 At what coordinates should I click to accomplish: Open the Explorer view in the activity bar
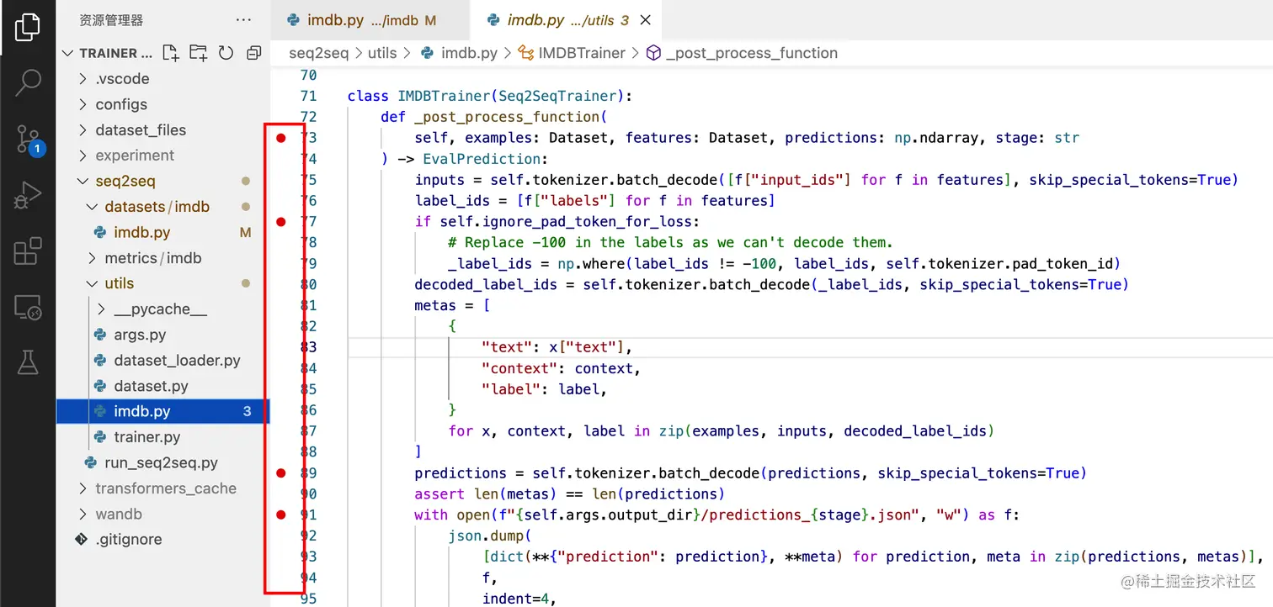(28, 27)
